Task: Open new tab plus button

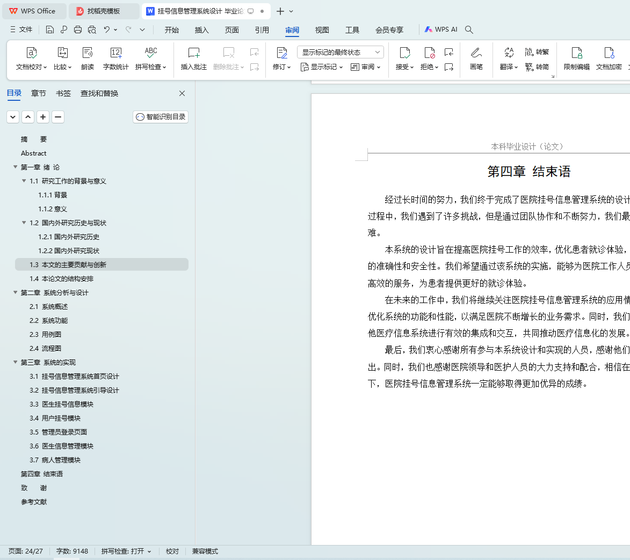Action: (x=280, y=11)
